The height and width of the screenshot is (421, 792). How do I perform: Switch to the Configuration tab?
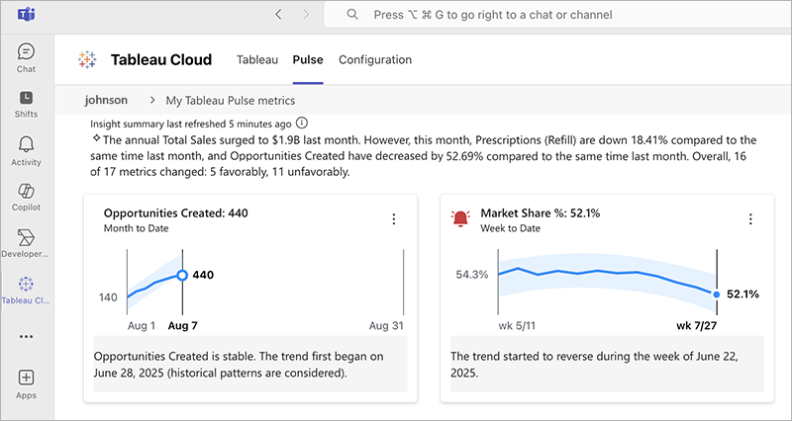click(375, 60)
